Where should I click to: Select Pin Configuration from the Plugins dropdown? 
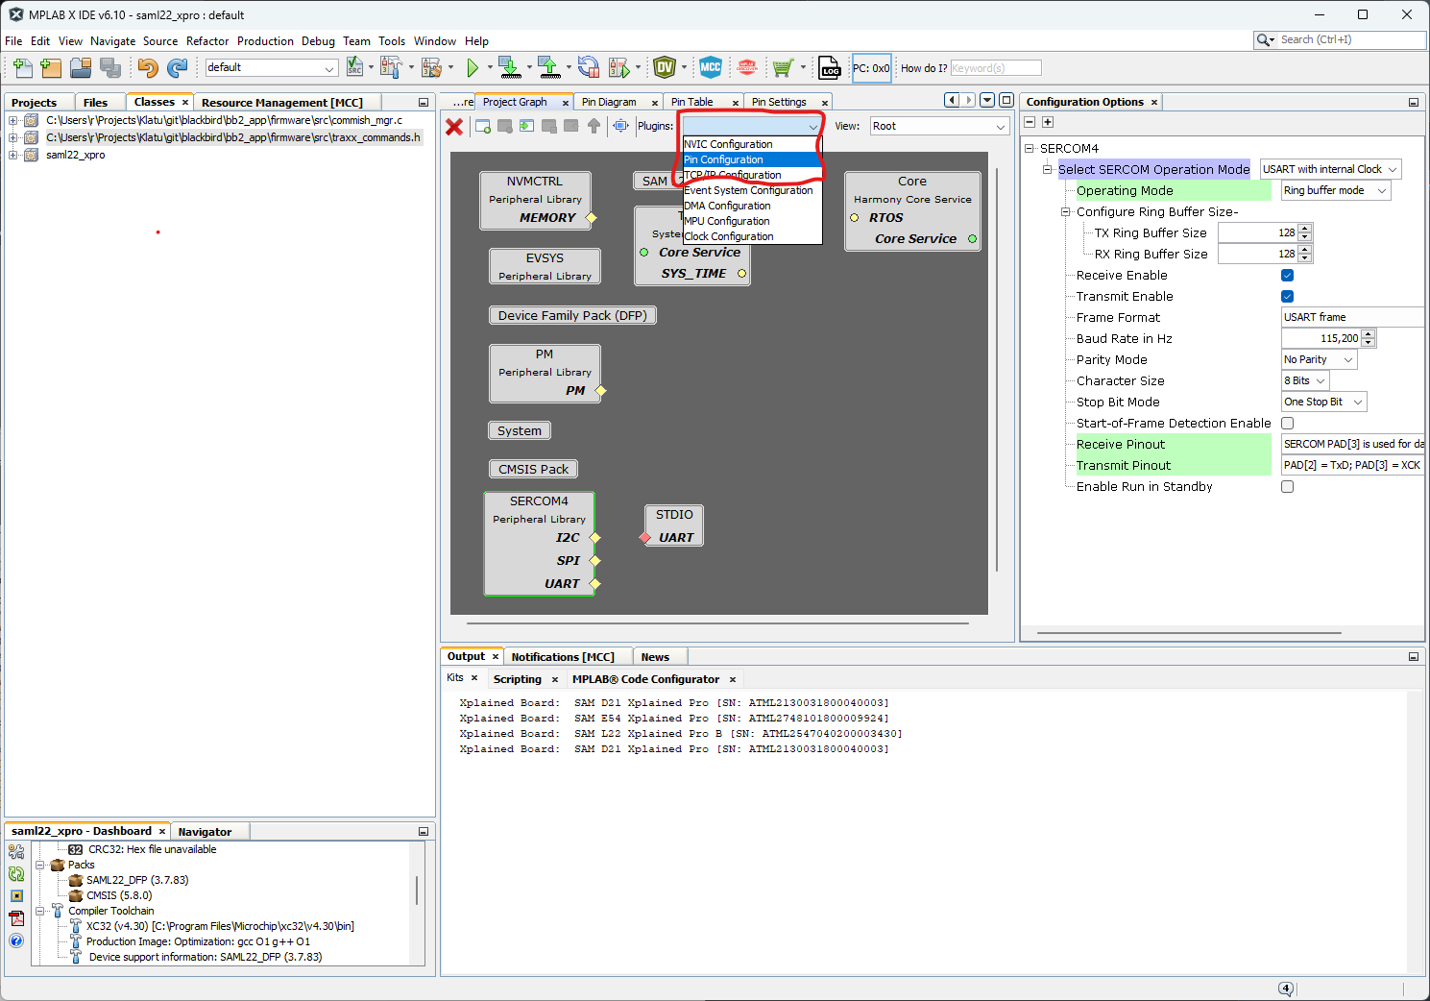coord(722,159)
